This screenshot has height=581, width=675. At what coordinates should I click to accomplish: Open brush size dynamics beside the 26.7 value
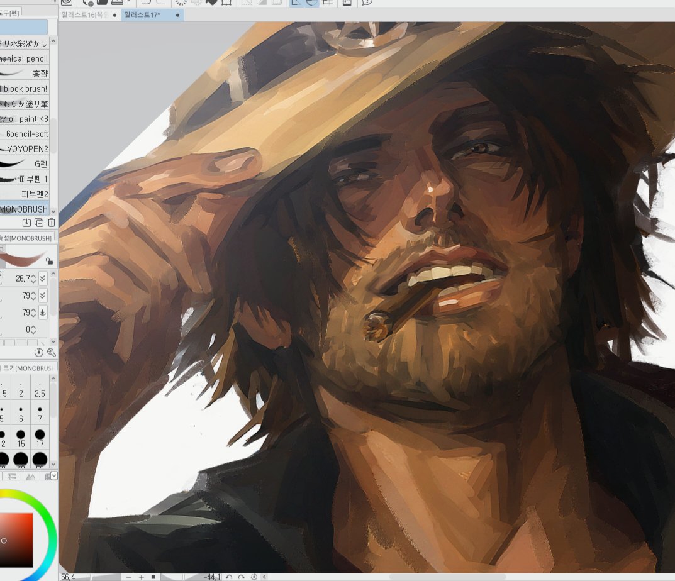click(x=43, y=279)
